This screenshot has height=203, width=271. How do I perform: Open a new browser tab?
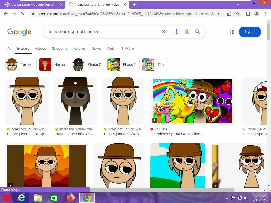pyautogui.click(x=135, y=4)
